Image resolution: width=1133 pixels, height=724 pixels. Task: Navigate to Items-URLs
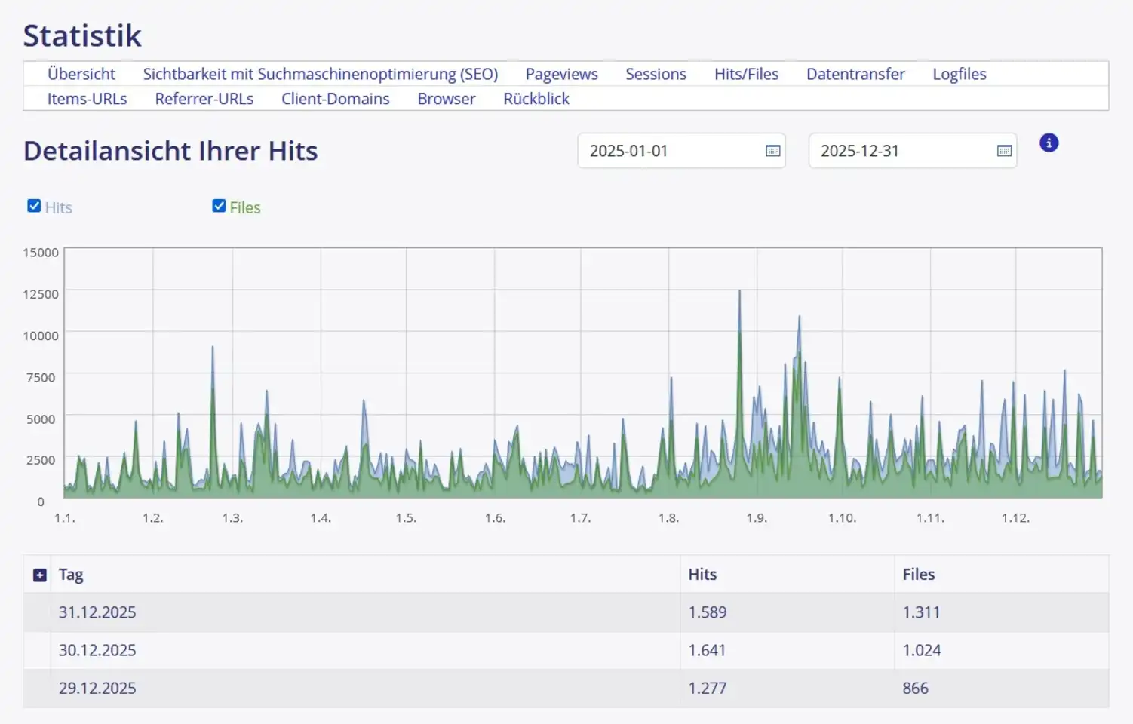[87, 99]
